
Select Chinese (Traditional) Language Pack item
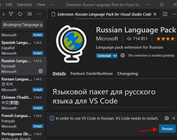(x=23, y=103)
